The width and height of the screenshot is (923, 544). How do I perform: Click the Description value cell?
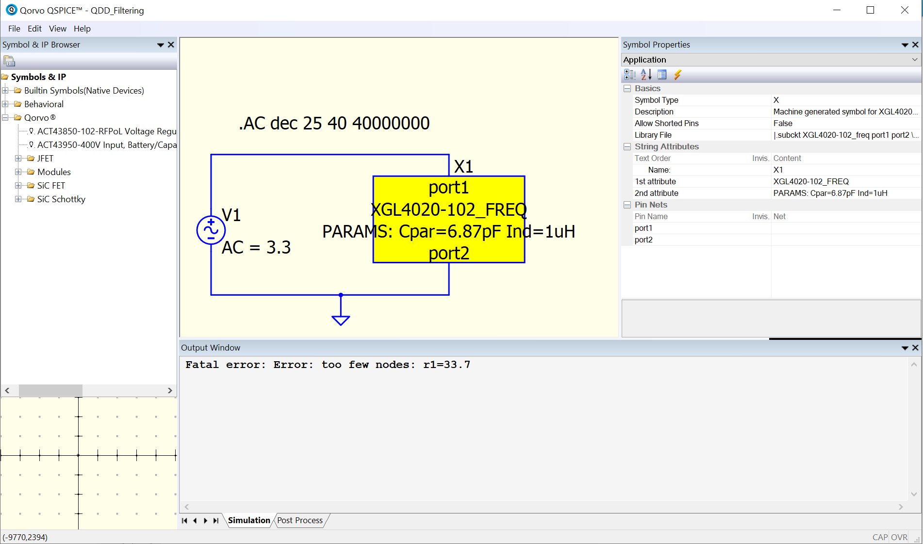pyautogui.click(x=846, y=112)
